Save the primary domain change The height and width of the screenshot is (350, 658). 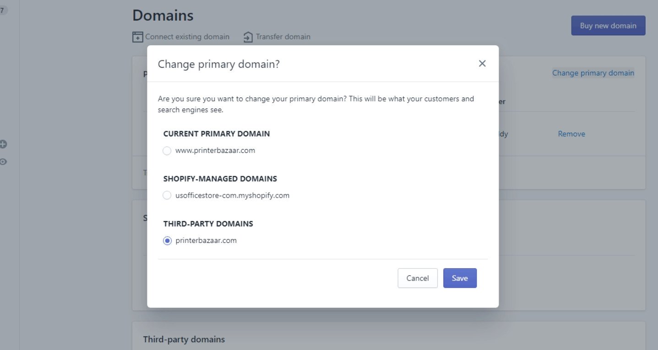click(460, 278)
